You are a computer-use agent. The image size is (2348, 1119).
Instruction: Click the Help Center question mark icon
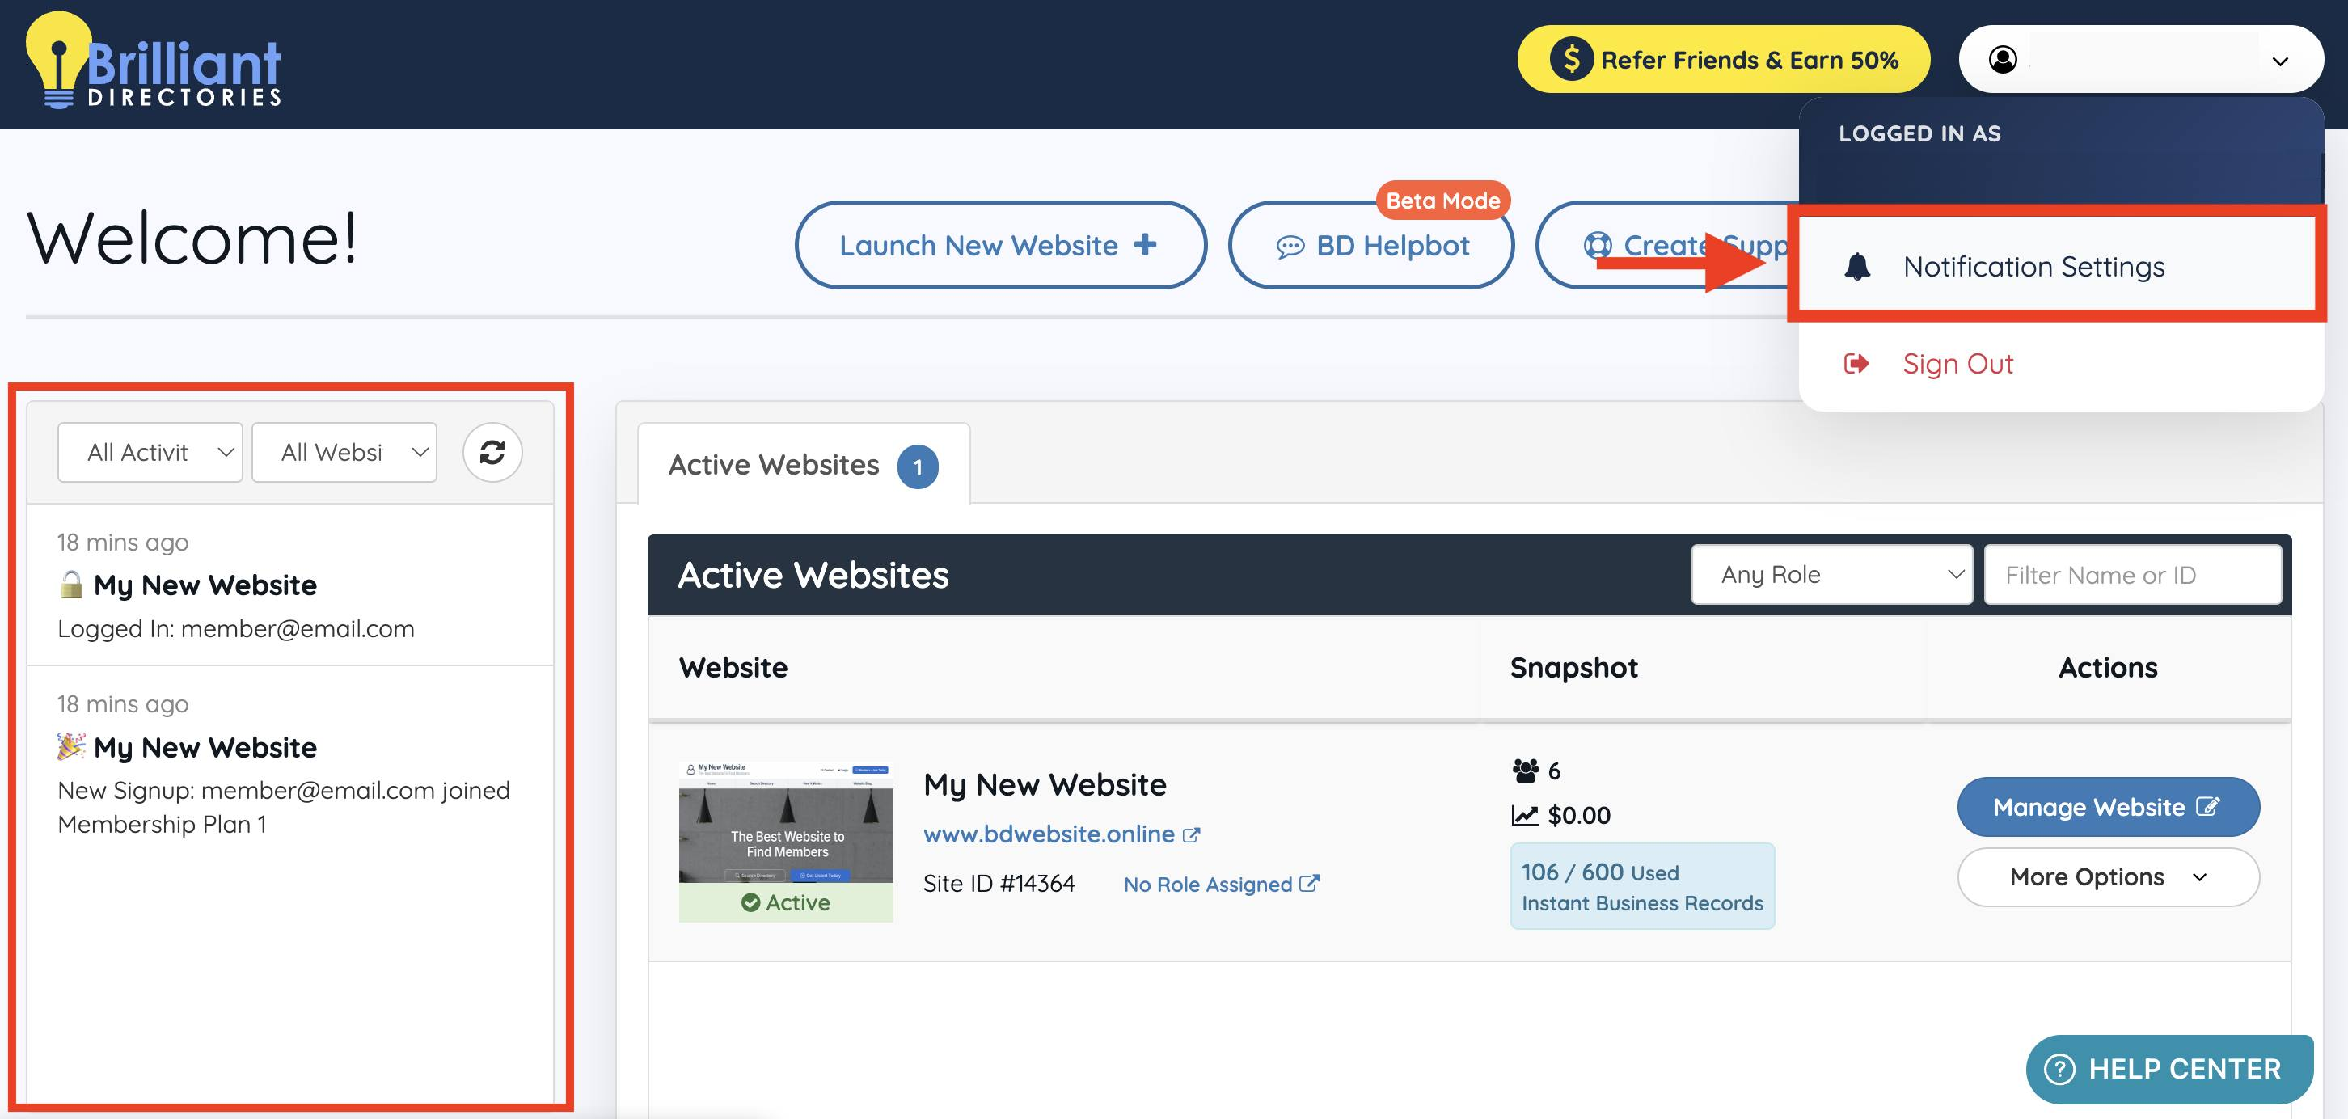[2059, 1069]
